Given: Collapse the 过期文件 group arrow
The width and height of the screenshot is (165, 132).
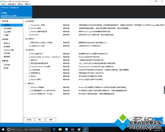Looking at the screenshot, I should coord(24,39).
